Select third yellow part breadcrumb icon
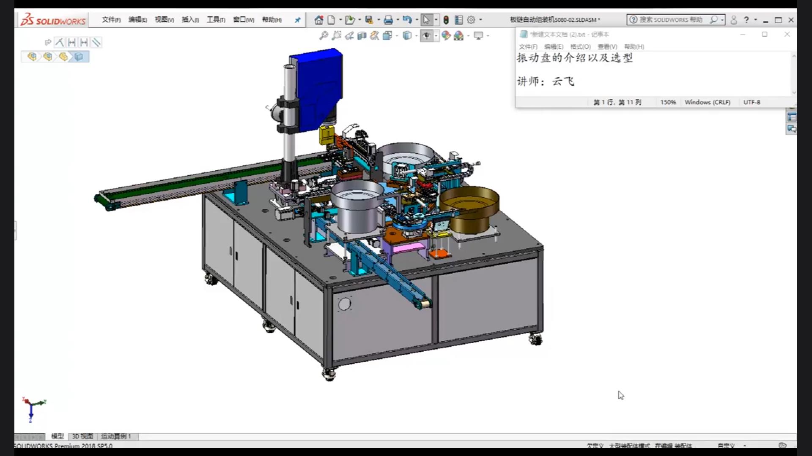Image resolution: width=812 pixels, height=456 pixels. [x=63, y=57]
